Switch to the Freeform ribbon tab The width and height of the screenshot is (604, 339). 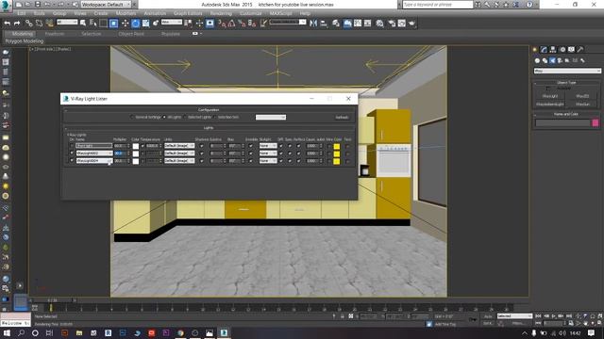55,34
